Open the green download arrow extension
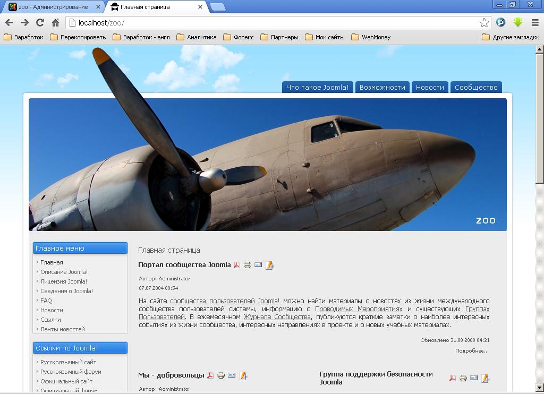The image size is (544, 394). coord(517,22)
